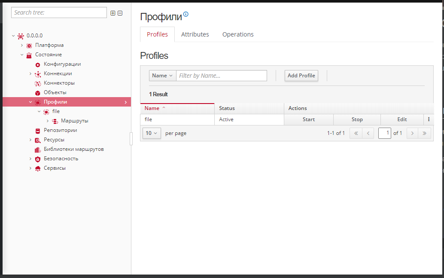Image resolution: width=444 pixels, height=278 pixels.
Task: Open the kebab menu in file row
Action: coord(429,119)
